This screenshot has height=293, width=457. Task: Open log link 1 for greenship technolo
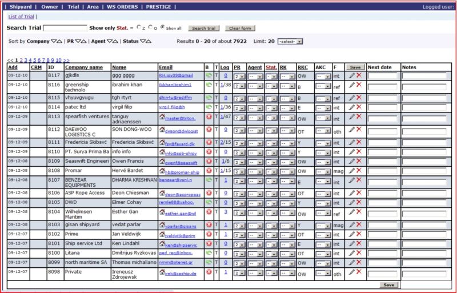click(x=222, y=85)
